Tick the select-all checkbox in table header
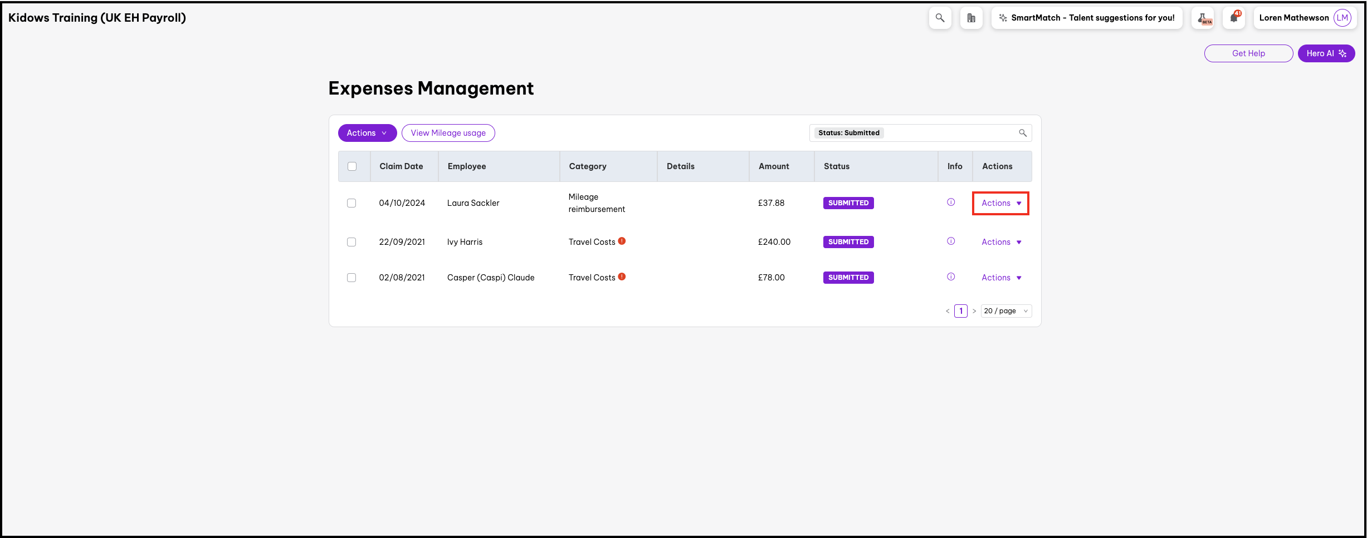Screen dimensions: 1367x538 [352, 166]
